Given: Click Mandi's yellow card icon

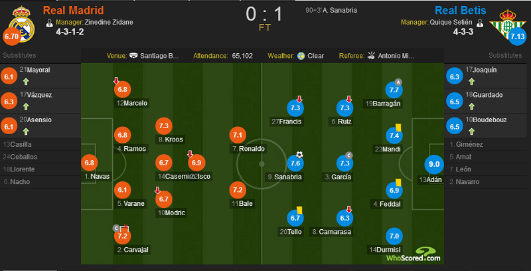Looking at the screenshot, I should [398, 127].
